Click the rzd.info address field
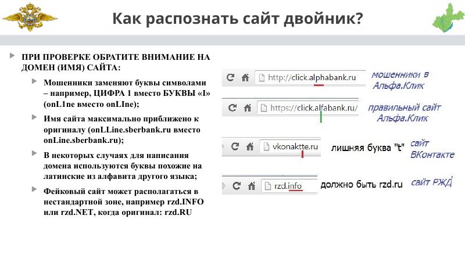The image size is (465, 262). 289,186
